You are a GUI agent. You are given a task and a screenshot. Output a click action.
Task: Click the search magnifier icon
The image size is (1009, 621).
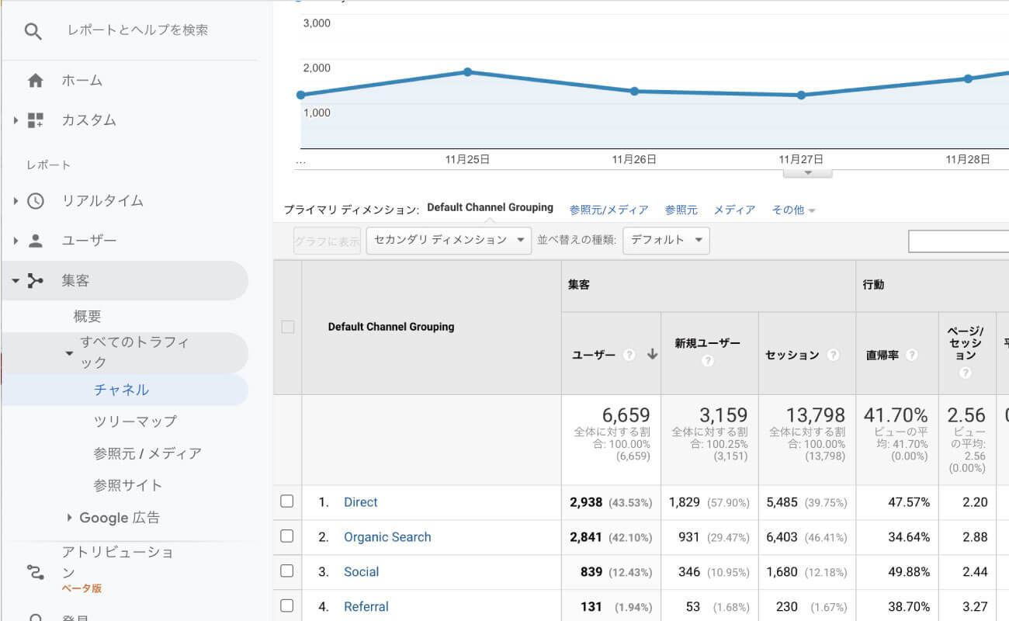click(33, 32)
